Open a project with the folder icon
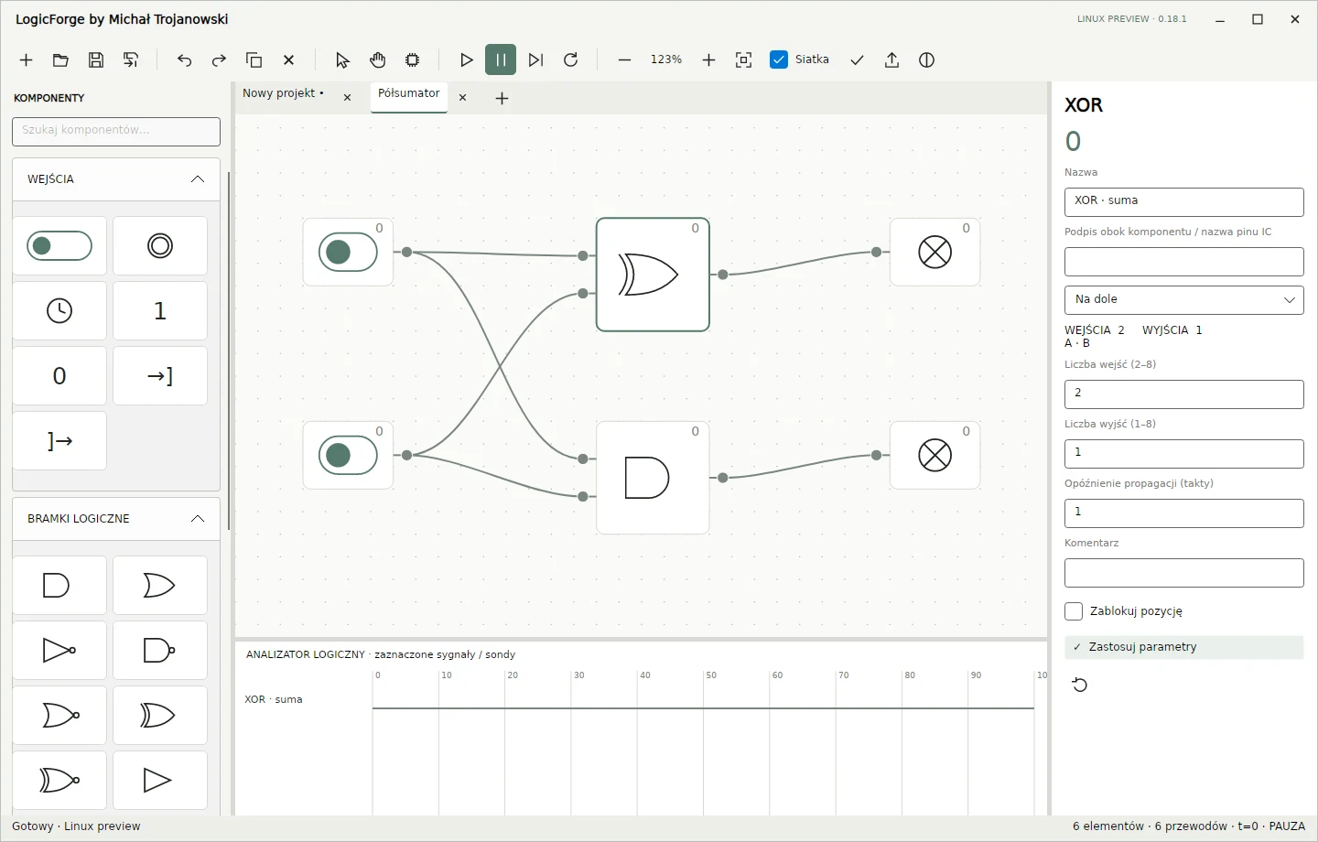The image size is (1318, 842). point(61,60)
